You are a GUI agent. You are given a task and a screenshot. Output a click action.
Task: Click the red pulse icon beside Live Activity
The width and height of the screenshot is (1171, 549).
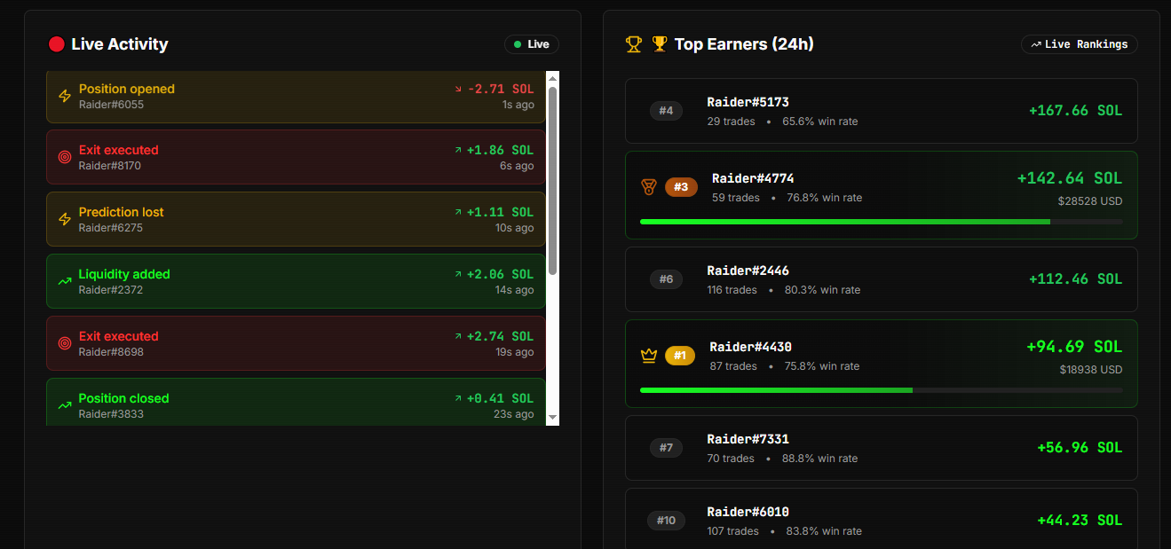click(x=56, y=43)
